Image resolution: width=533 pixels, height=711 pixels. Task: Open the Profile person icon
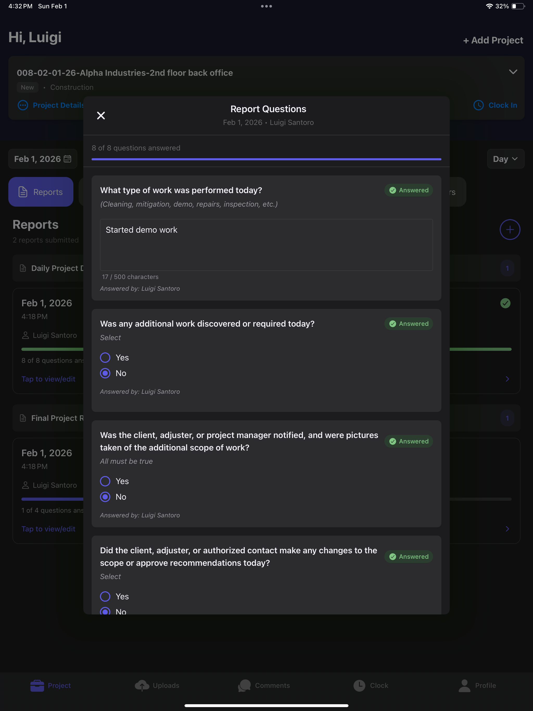tap(464, 685)
